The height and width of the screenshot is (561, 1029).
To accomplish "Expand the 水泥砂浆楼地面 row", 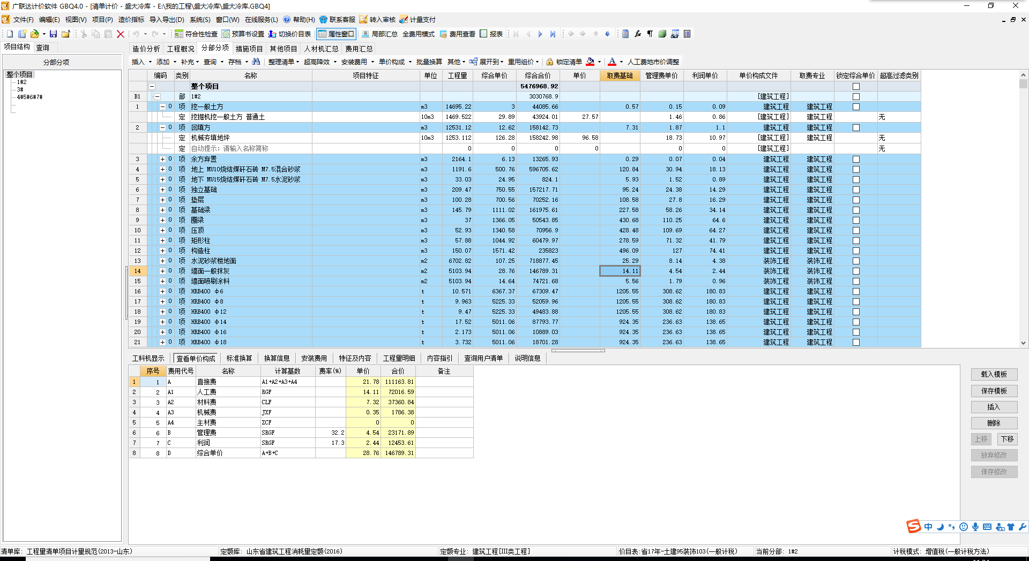I will pos(162,261).
